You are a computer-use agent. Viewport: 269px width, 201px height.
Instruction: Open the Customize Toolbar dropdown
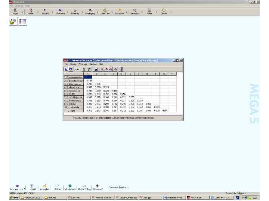(x=118, y=188)
